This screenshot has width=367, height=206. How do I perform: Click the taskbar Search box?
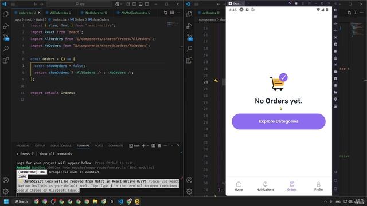point(22,201)
